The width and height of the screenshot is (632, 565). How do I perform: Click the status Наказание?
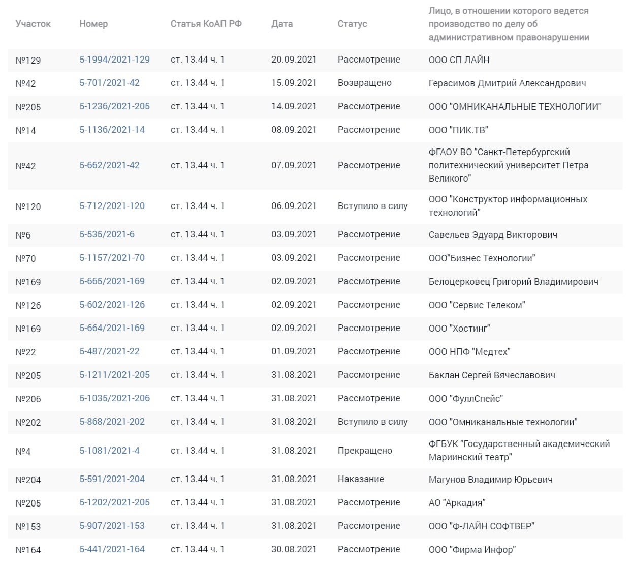coord(361,479)
